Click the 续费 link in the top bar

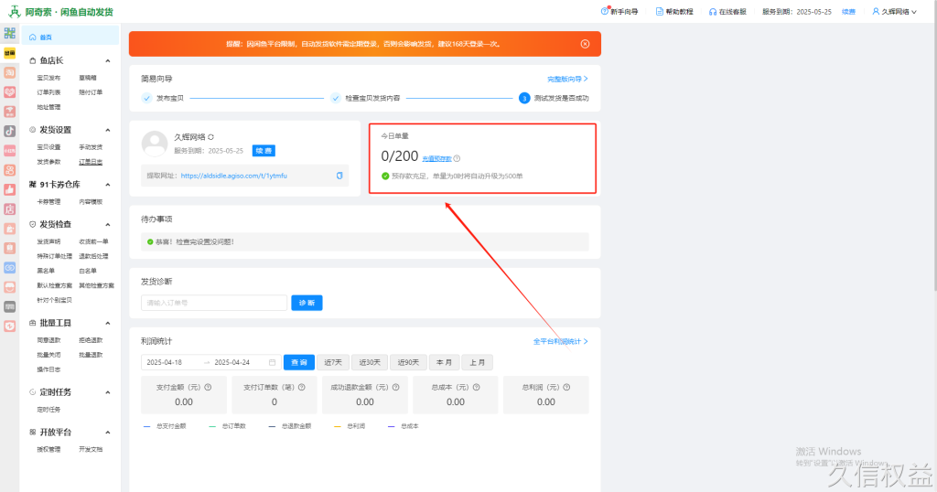848,11
